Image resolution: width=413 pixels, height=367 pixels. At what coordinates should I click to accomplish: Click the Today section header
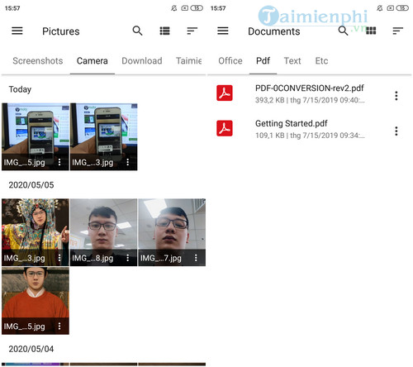[20, 89]
